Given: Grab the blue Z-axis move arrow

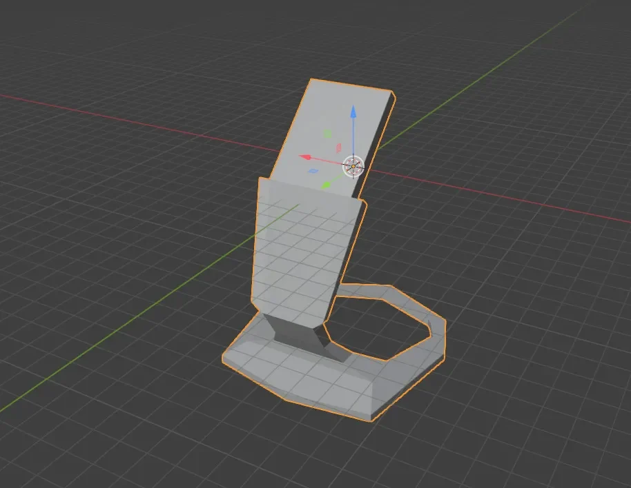Looking at the screenshot, I should pos(353,112).
